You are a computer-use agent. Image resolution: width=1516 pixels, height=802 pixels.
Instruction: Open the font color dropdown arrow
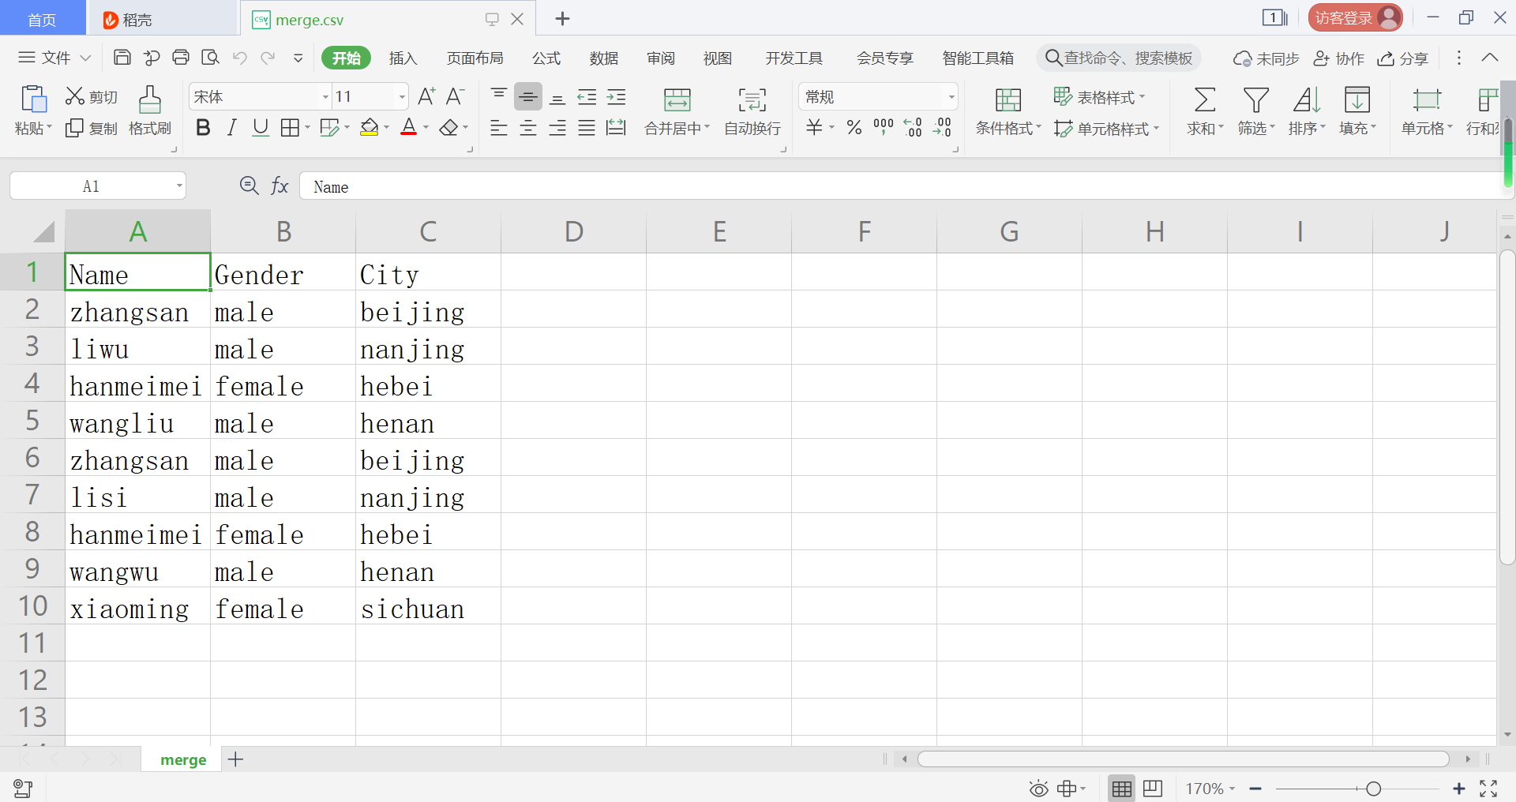(426, 127)
